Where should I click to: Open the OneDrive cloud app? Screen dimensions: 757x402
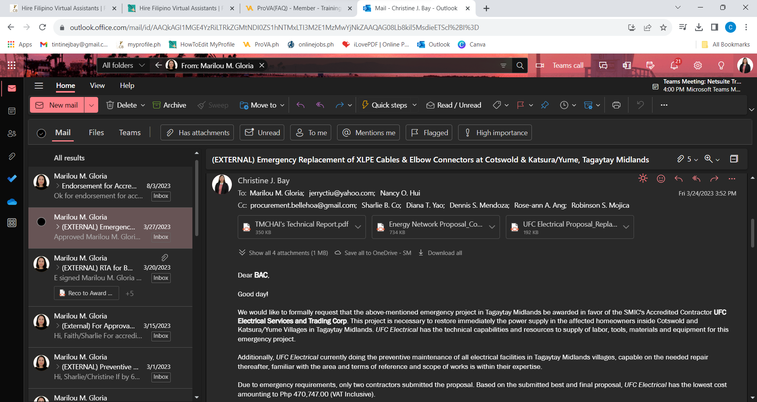[x=12, y=202]
